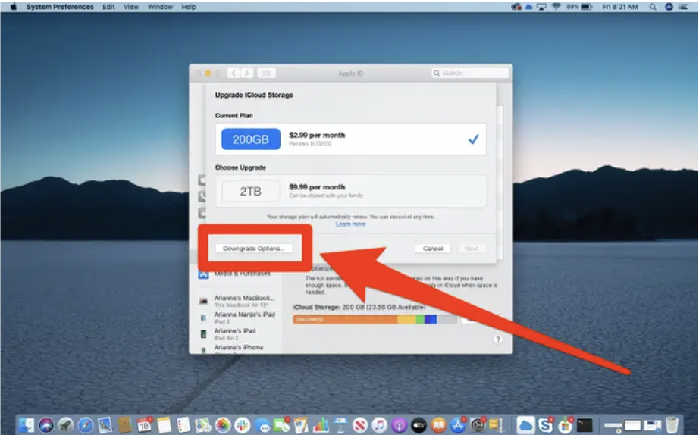Open the Edit menu
The height and width of the screenshot is (435, 699).
108,7
